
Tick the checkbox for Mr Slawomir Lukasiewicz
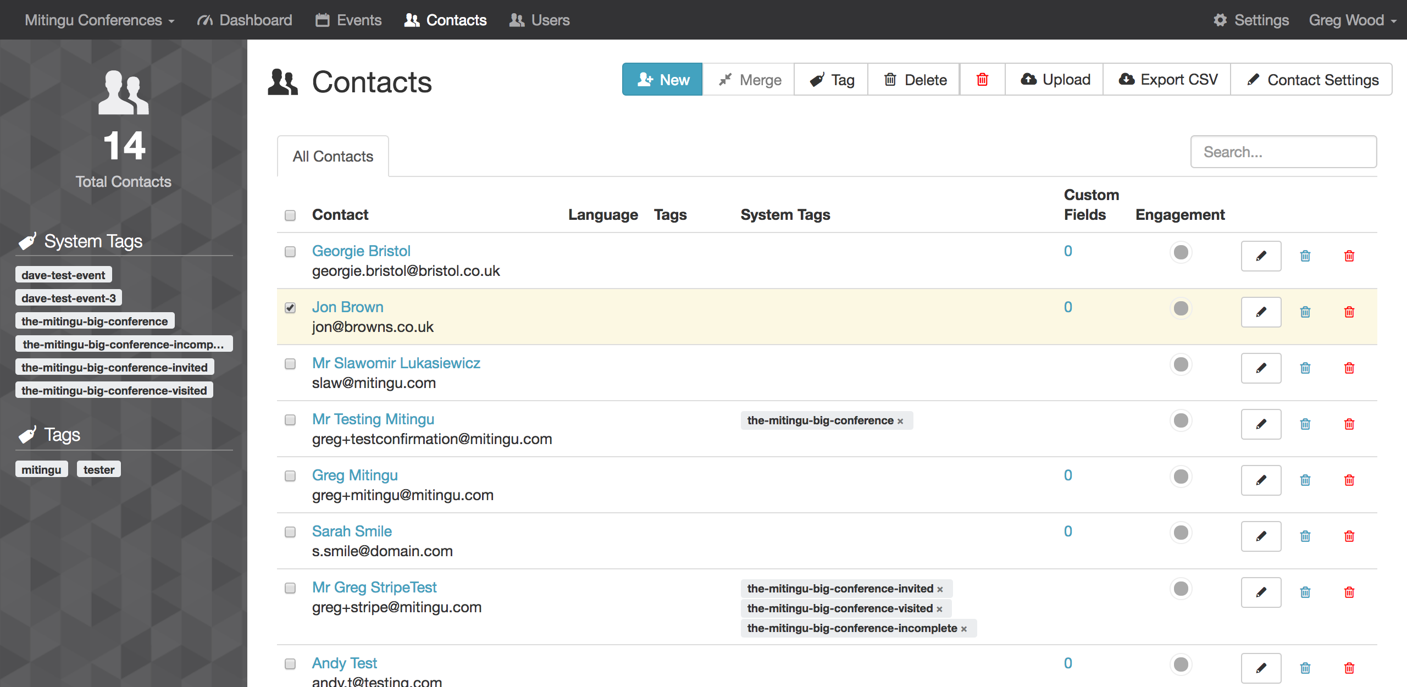[290, 364]
